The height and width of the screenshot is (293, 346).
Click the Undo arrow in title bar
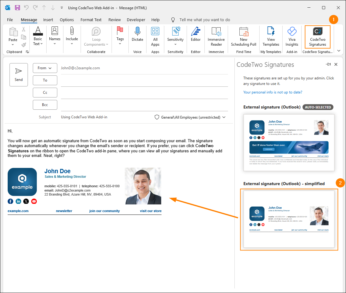pos(26,8)
